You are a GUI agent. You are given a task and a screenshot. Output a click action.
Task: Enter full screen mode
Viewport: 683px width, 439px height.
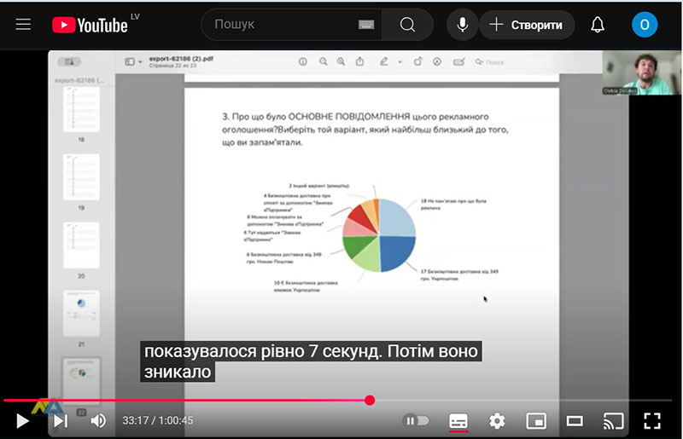(x=652, y=420)
